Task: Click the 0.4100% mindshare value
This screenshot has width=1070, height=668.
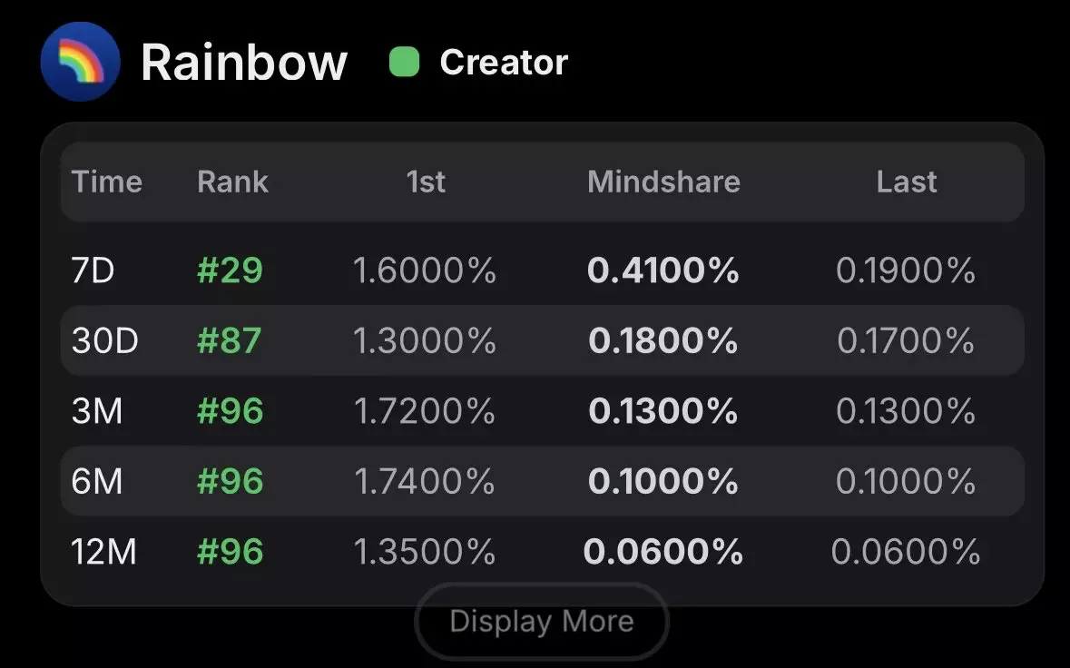Action: point(663,270)
